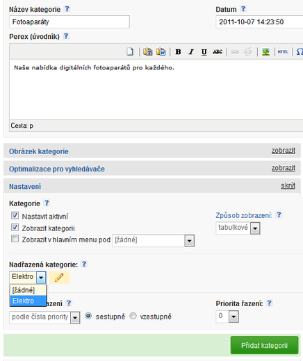Uncheck the Nastavit aktivní checkbox
Screen dimensions: 303x361
coord(15,215)
